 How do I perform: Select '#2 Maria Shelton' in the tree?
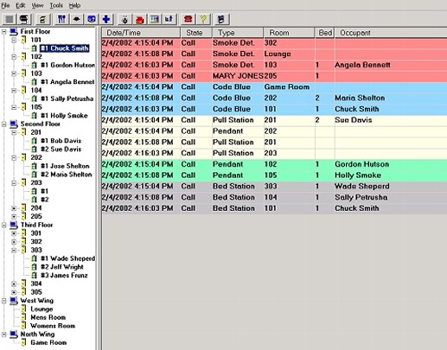pos(67,175)
